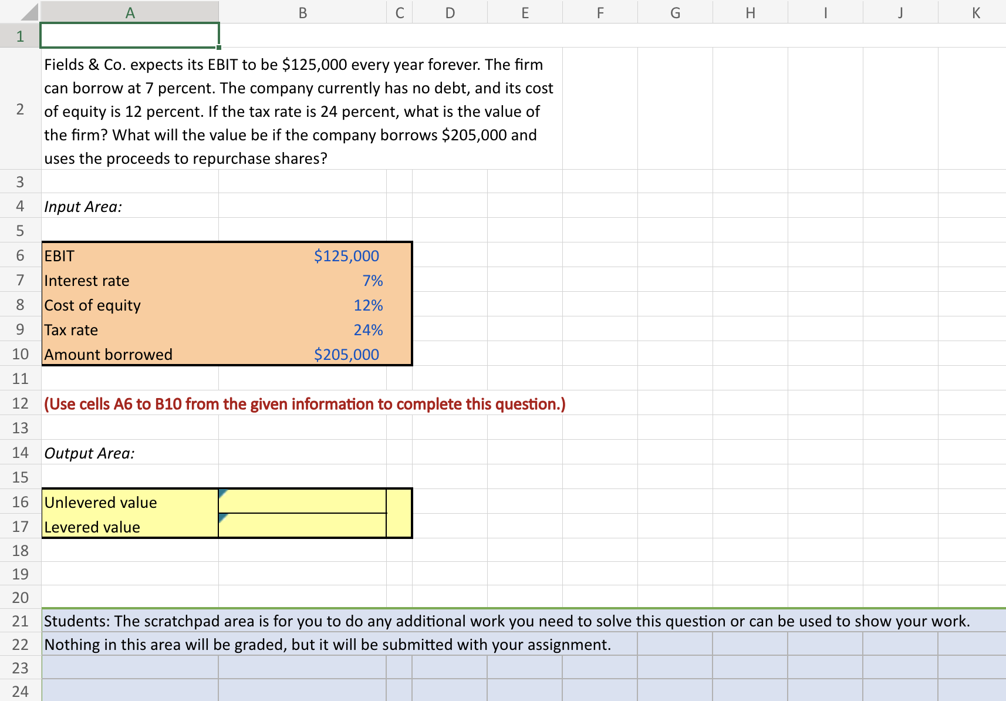The image size is (1006, 701).
Task: Select column C header
Action: [x=399, y=12]
